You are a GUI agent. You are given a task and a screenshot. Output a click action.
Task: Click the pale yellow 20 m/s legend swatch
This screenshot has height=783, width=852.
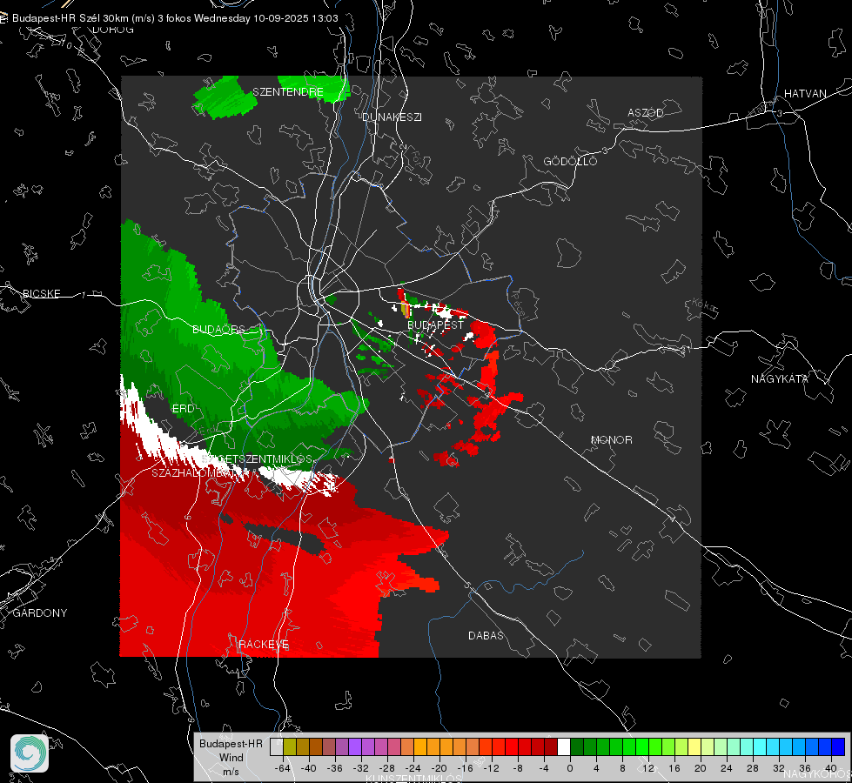pyautogui.click(x=695, y=747)
